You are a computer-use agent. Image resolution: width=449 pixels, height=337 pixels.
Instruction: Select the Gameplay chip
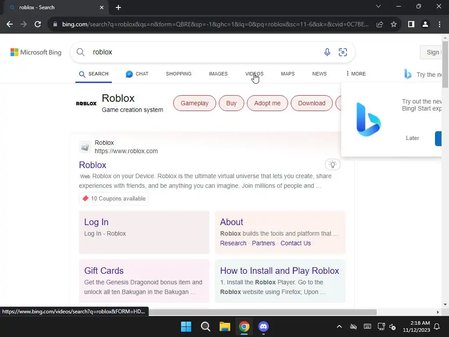click(x=194, y=103)
